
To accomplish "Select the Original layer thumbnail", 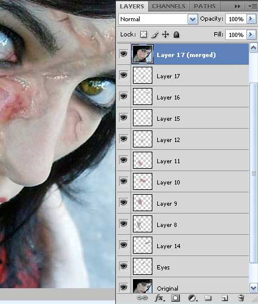I will tap(143, 286).
